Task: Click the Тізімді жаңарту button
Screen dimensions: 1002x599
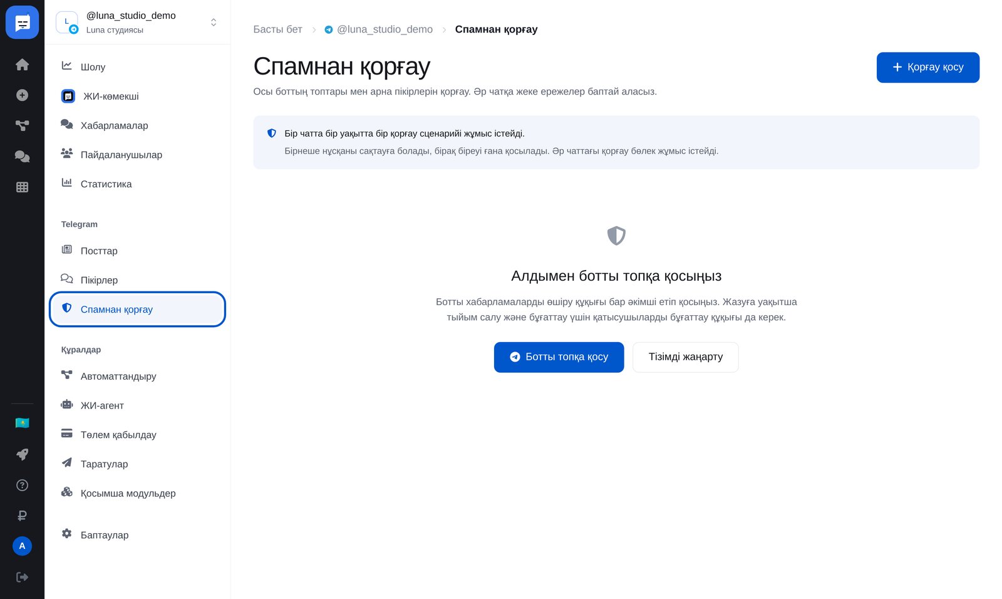Action: 685,357
